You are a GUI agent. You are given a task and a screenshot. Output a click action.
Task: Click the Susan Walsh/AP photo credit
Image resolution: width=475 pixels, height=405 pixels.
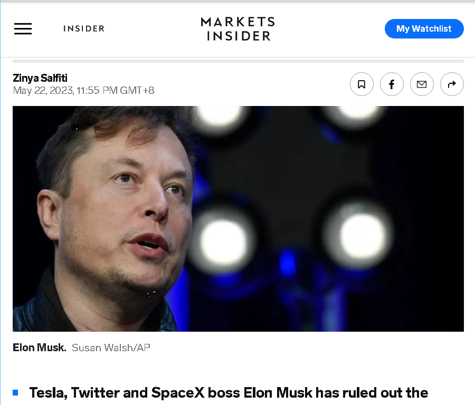coord(111,348)
